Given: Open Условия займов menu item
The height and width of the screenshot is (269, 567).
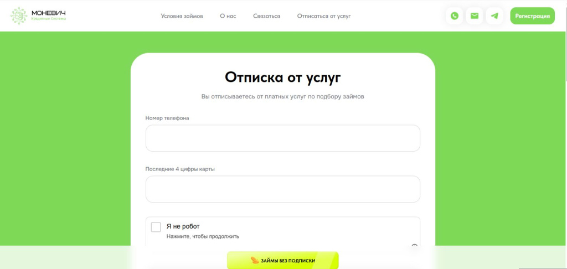Looking at the screenshot, I should point(182,16).
